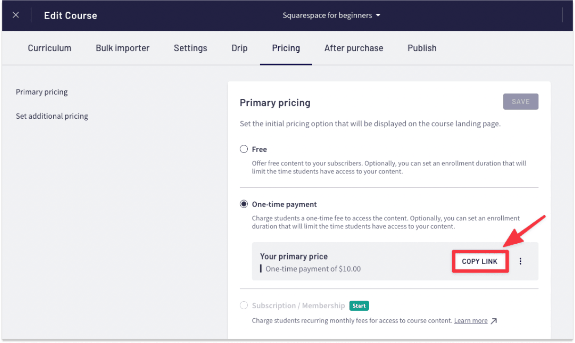
Task: Select the One-time payment option
Action: (x=244, y=204)
